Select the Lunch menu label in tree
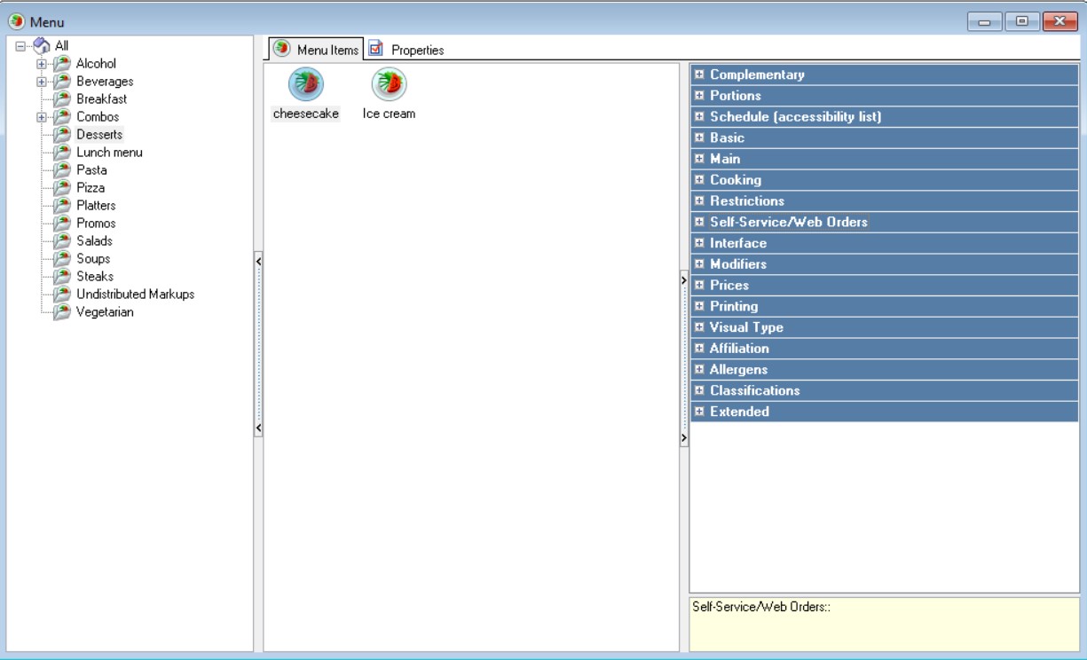Image resolution: width=1087 pixels, height=660 pixels. click(x=109, y=153)
